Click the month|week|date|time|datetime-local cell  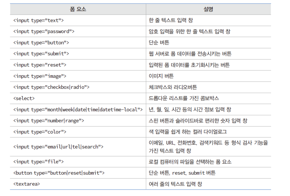[x=78, y=109]
